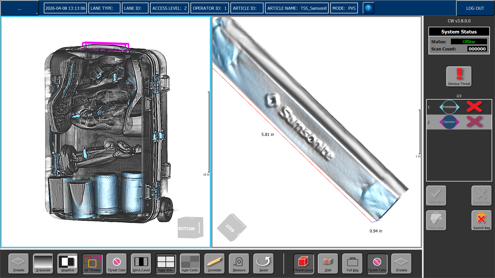Viewport: 495px width, 278px height.
Task: Select the Annotate pencil tool
Action: click(x=214, y=264)
